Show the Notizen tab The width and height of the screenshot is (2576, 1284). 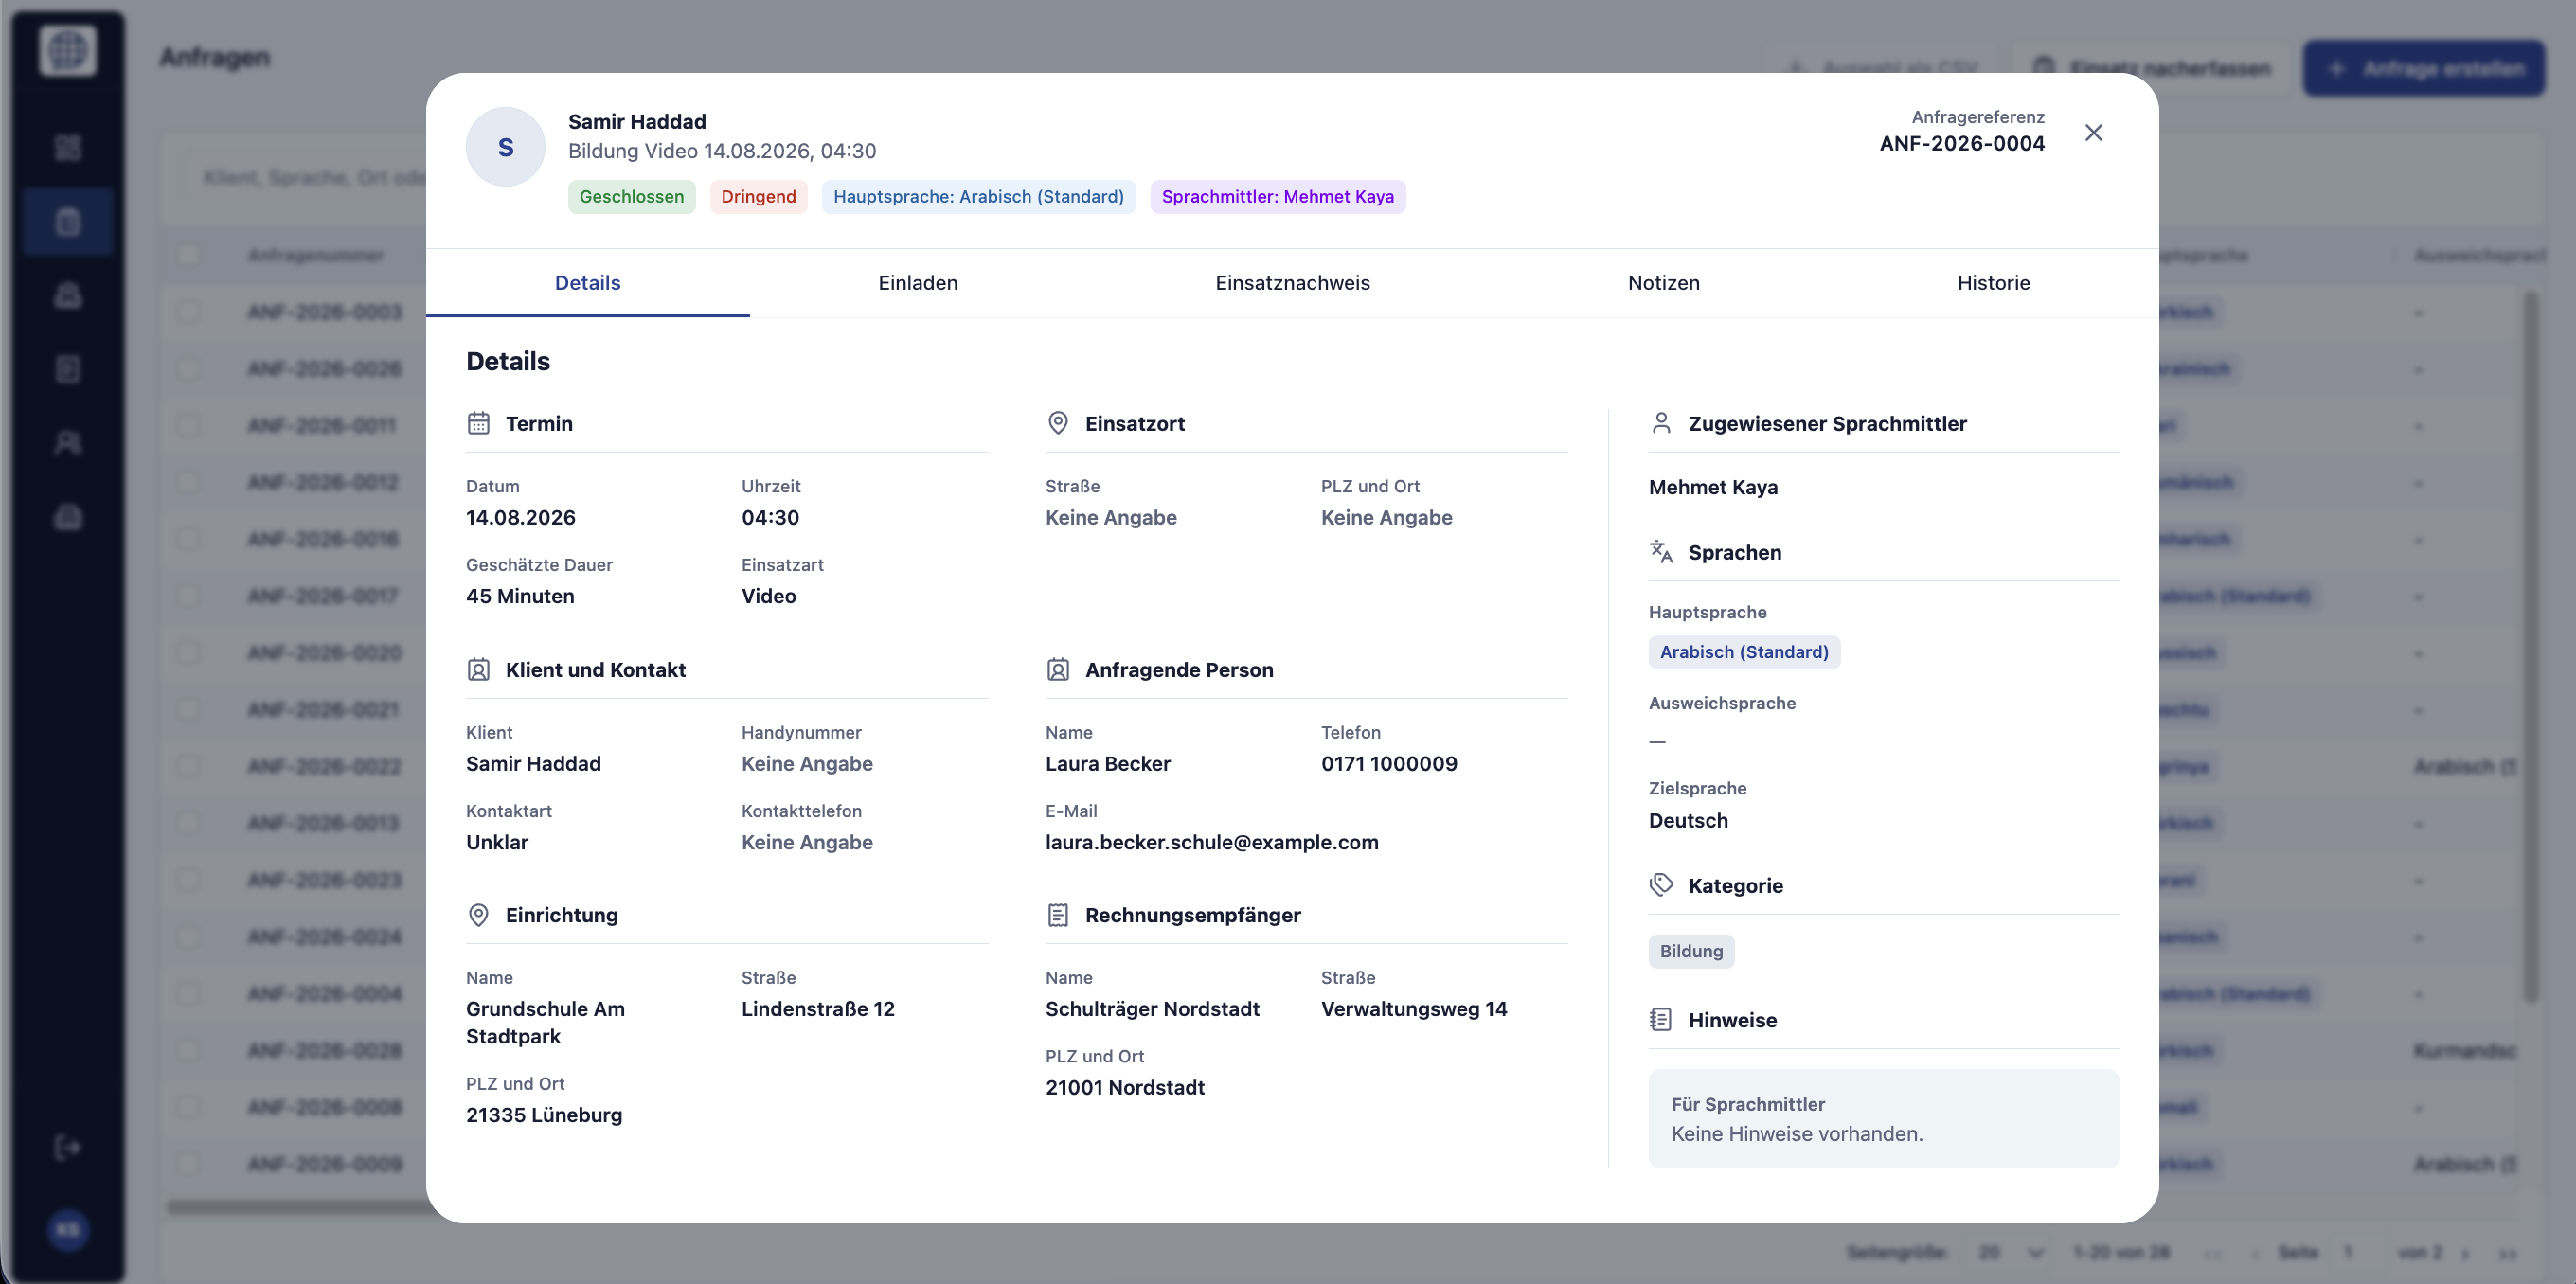pos(1664,283)
